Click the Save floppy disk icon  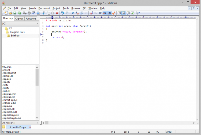click(15, 13)
